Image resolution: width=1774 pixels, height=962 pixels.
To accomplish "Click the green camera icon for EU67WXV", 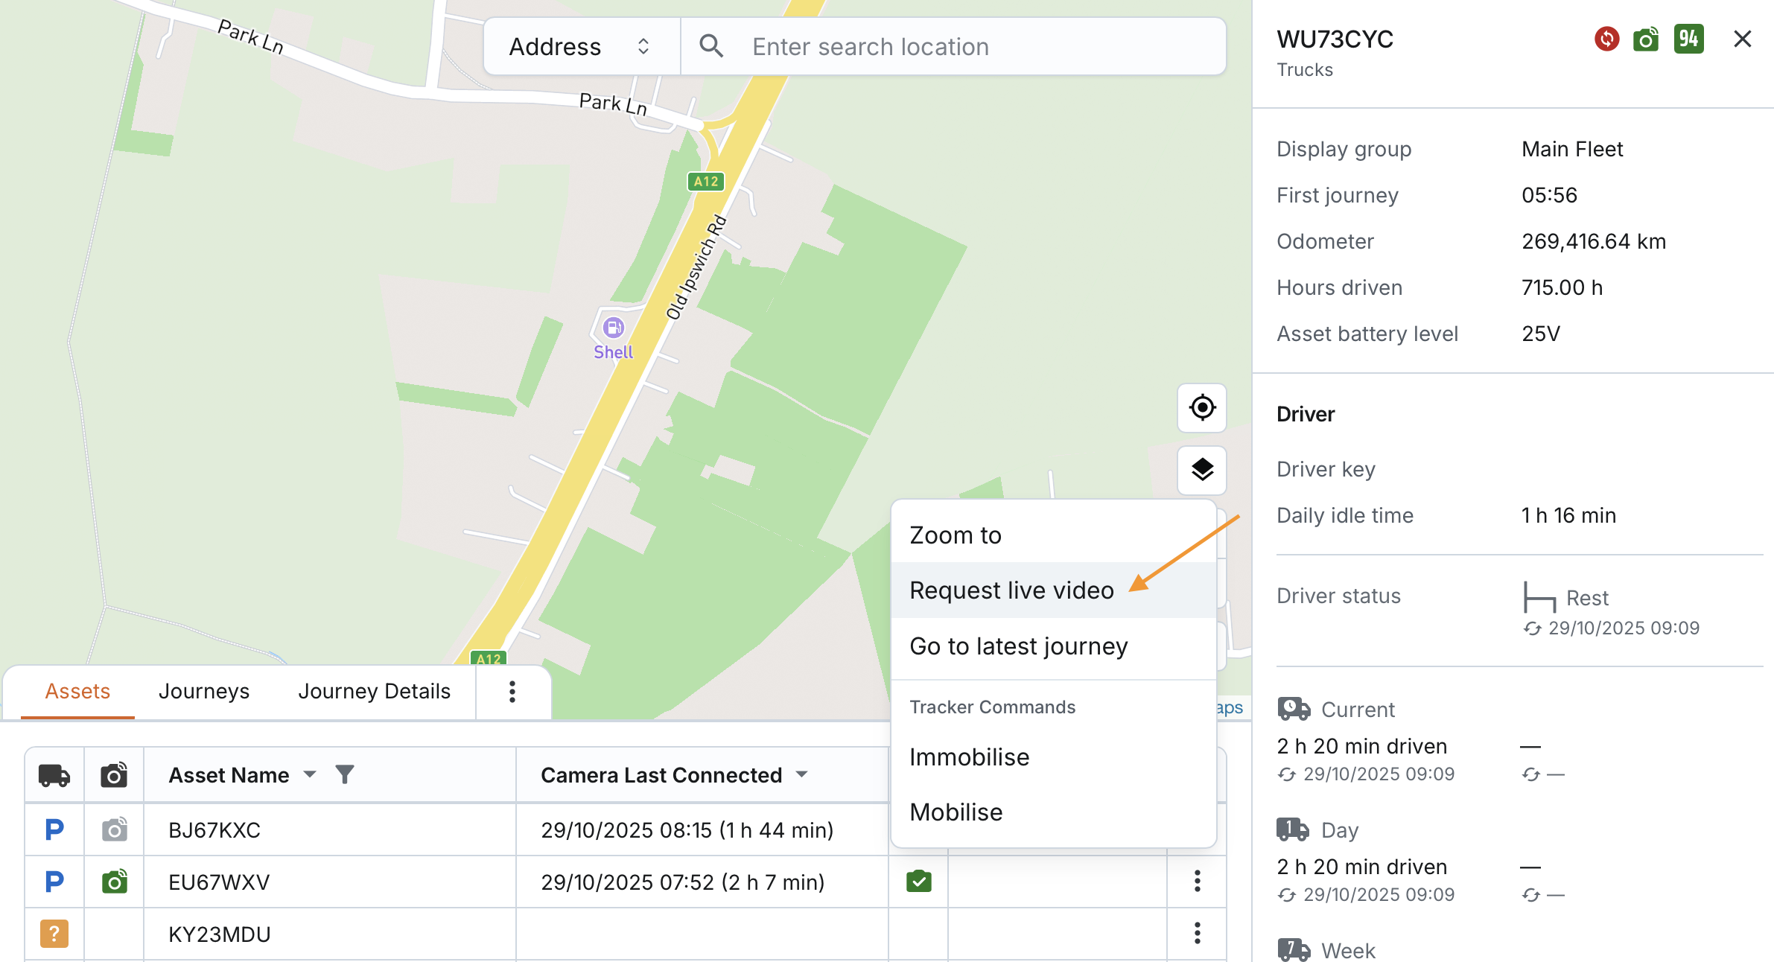I will 114,882.
